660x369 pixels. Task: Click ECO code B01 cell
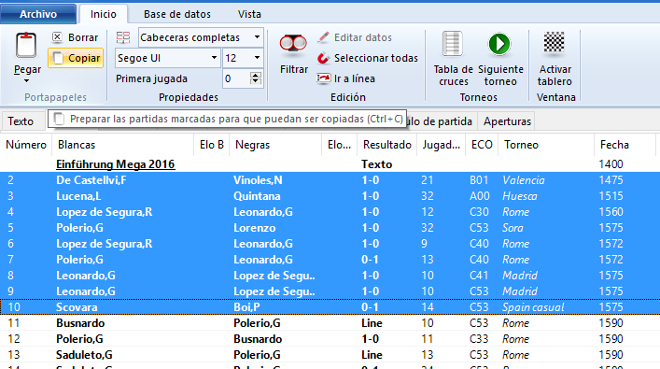(479, 180)
